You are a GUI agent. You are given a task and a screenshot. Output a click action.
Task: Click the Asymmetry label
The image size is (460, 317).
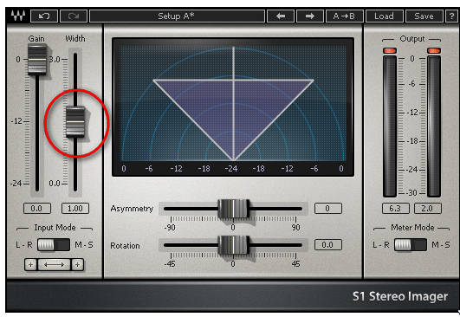132,209
